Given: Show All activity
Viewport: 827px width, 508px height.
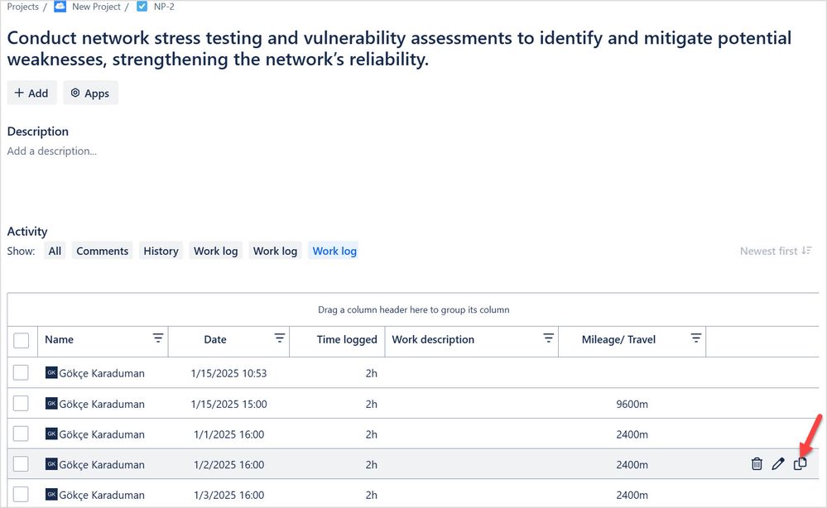Looking at the screenshot, I should (55, 251).
